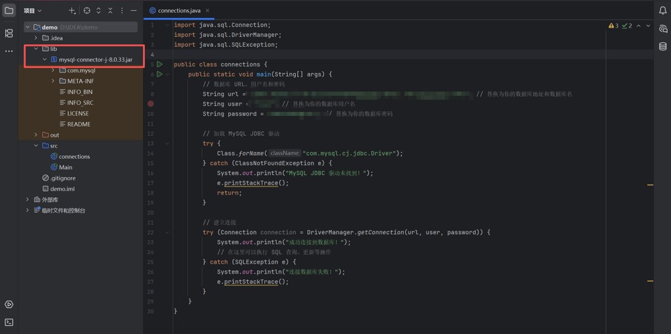Collapse the lib folder

tap(36, 49)
